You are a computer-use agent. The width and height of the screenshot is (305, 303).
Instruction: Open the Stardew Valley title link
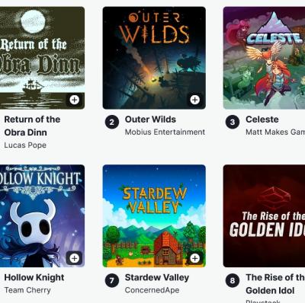coord(157,278)
